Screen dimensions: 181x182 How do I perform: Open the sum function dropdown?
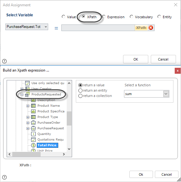[x=166, y=94]
